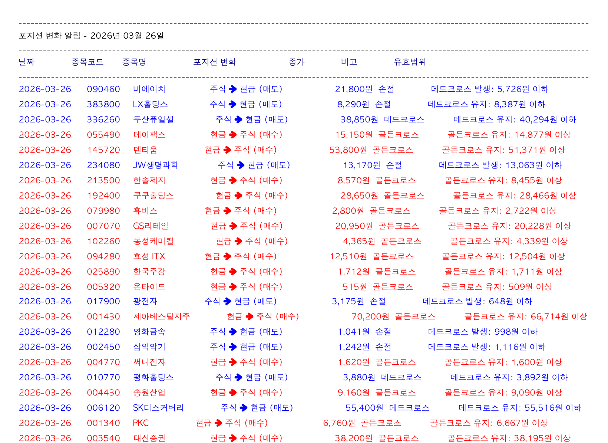
Task: Click the red arrow in the 세아베스틸지주 row
Action: tap(250, 316)
